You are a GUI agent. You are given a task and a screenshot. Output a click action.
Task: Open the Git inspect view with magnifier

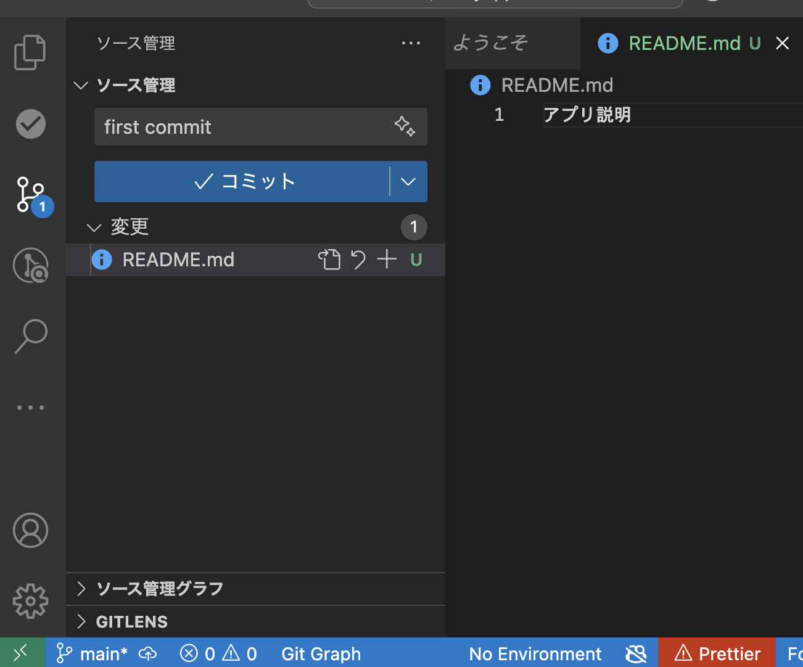[x=31, y=266]
